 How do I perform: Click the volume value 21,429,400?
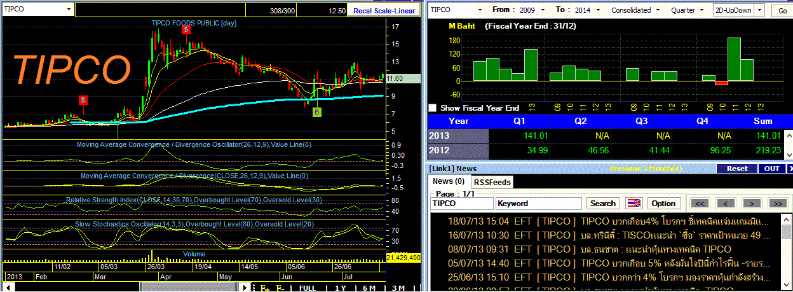click(403, 258)
